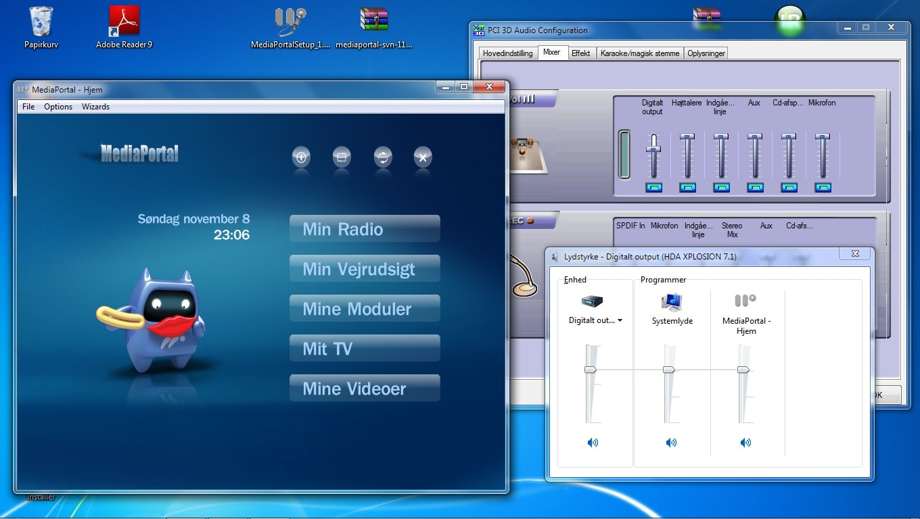Mute the Digitalt output device in Lydstyrke
The width and height of the screenshot is (920, 519).
(593, 443)
